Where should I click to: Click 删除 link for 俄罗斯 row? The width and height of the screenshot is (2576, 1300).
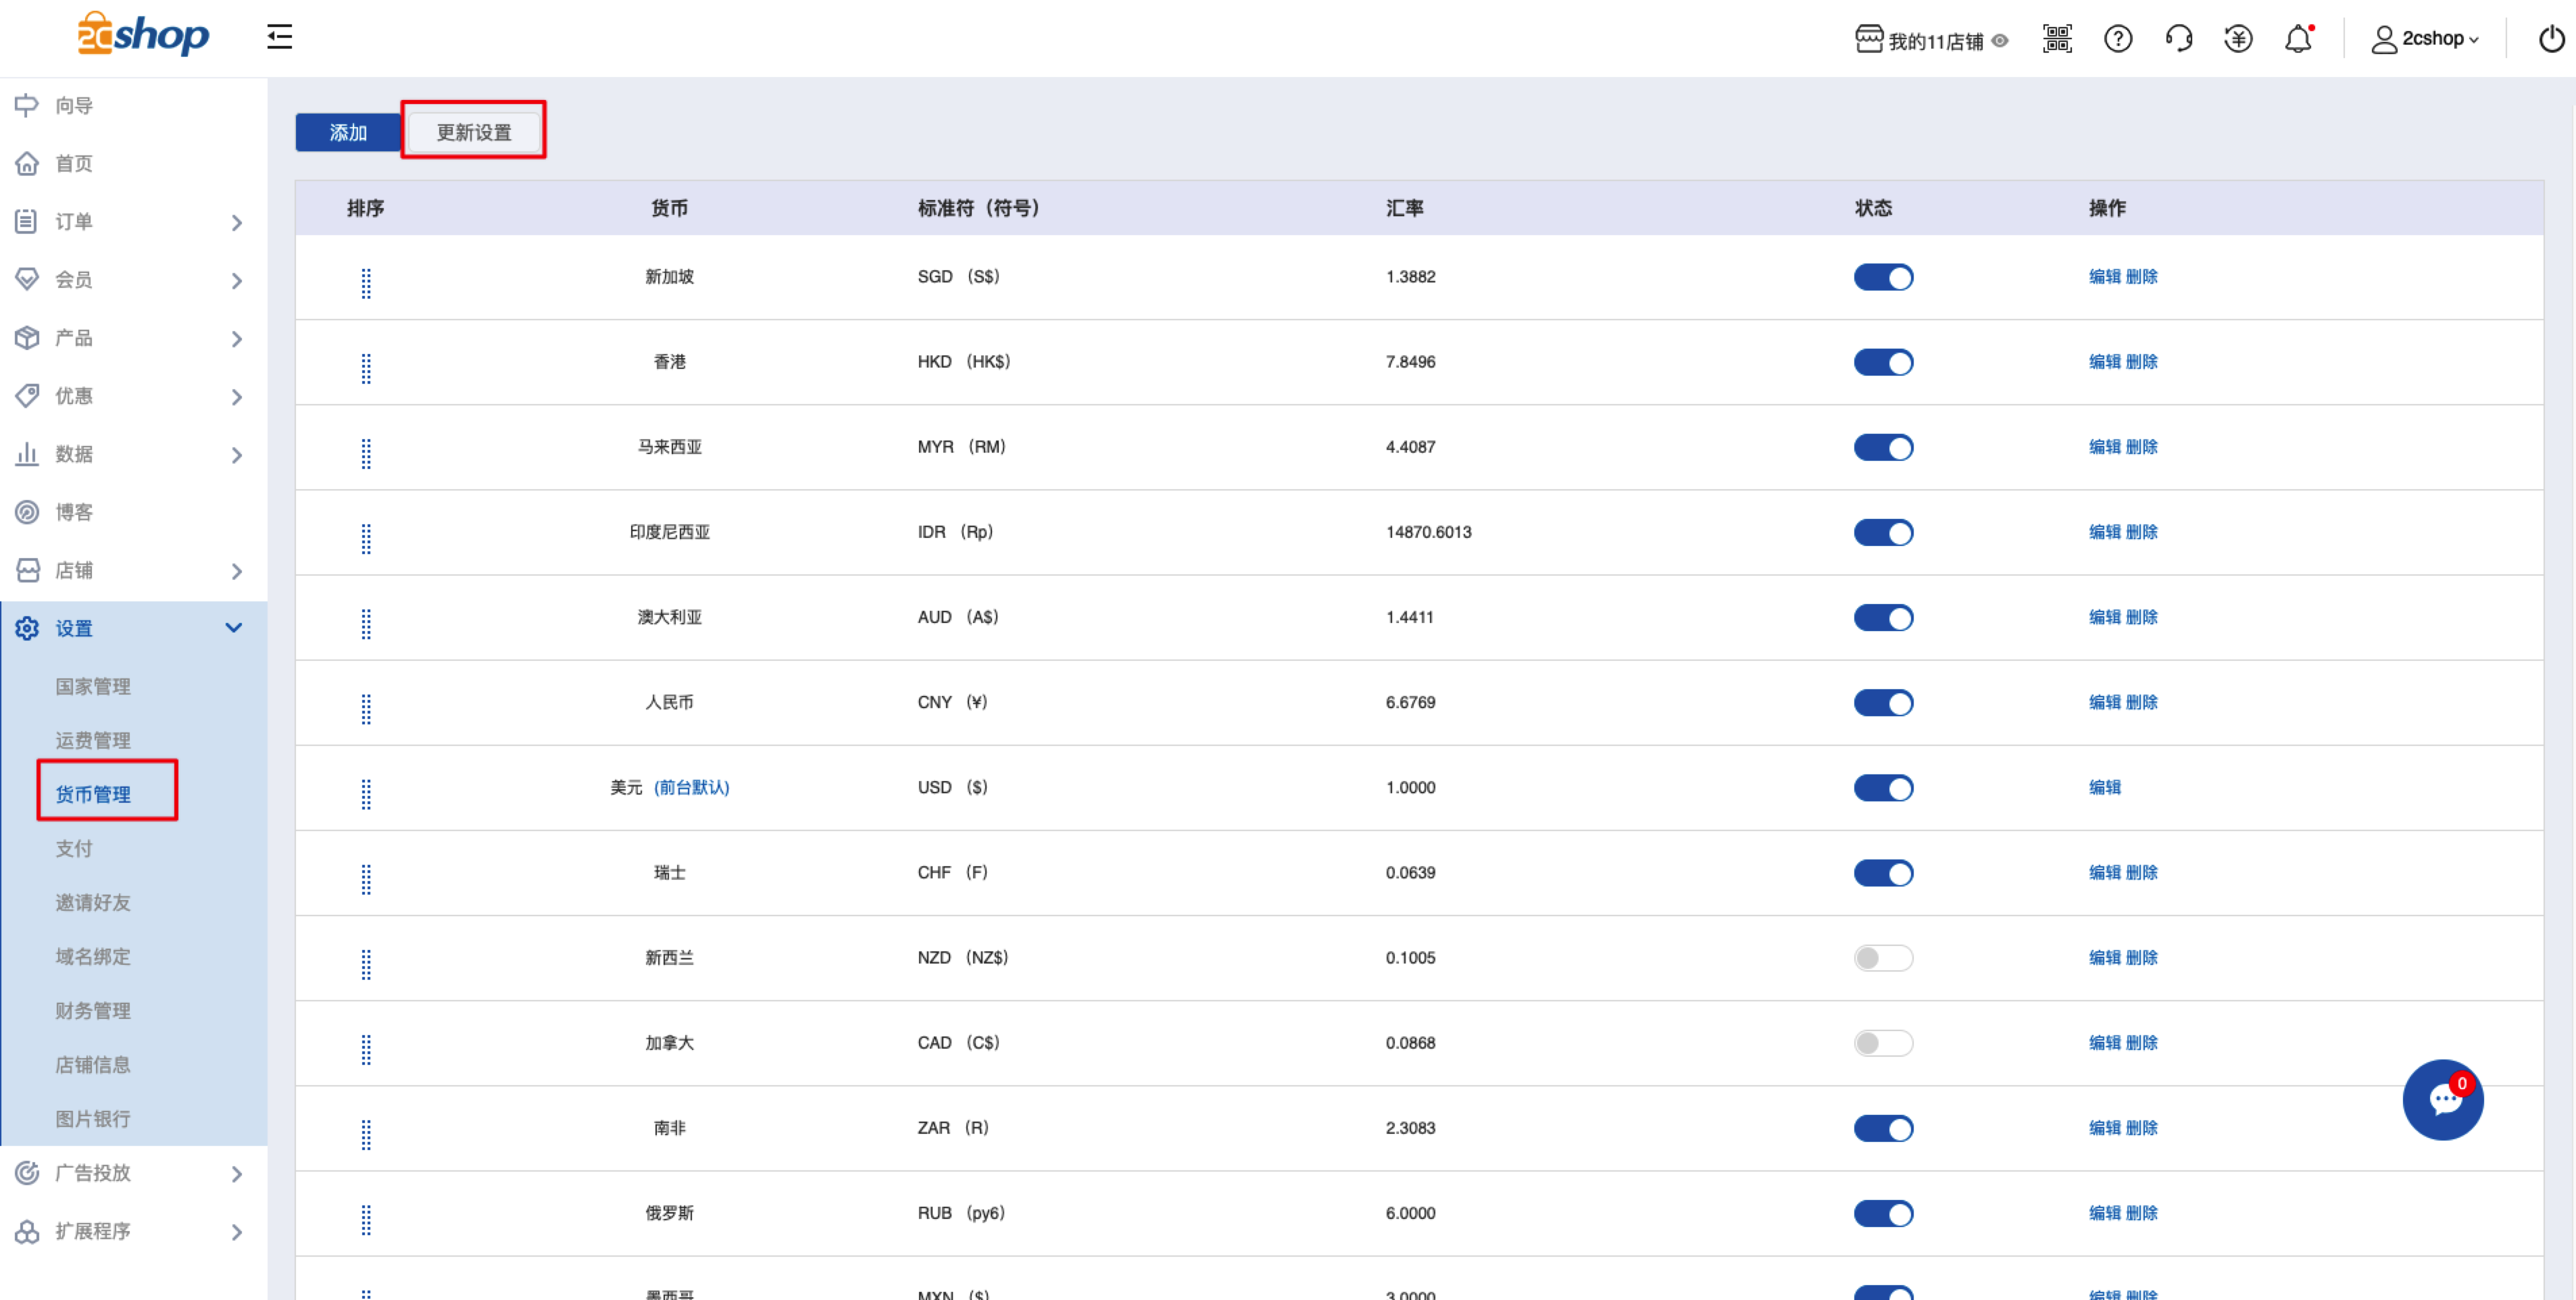pyautogui.click(x=2141, y=1213)
